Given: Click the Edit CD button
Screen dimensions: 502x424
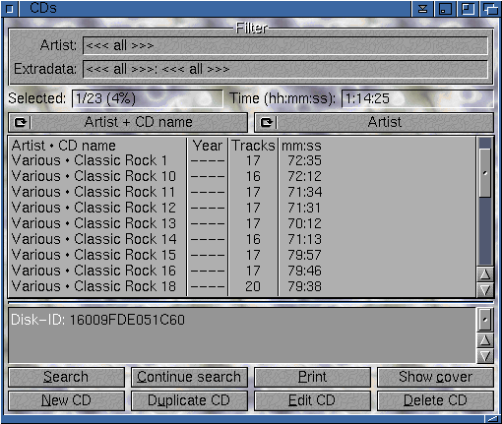Looking at the screenshot, I should pyautogui.click(x=312, y=400).
